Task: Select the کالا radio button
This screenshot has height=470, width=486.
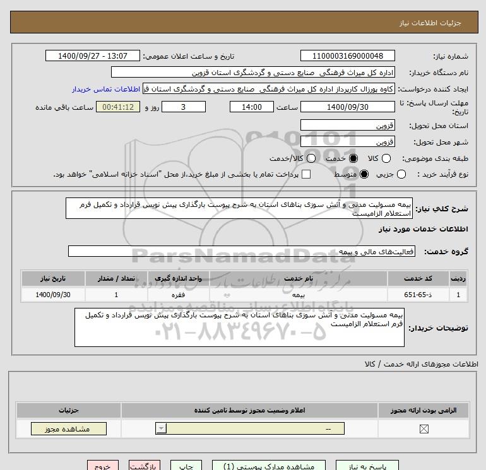Action: coord(386,158)
